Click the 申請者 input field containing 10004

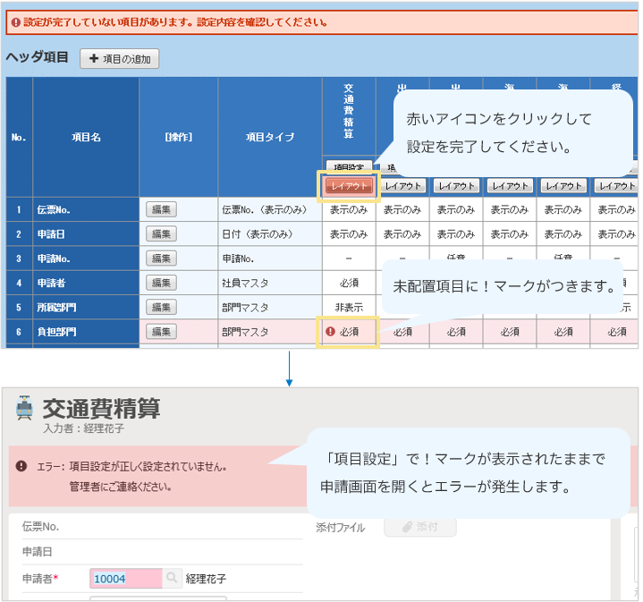125,579
